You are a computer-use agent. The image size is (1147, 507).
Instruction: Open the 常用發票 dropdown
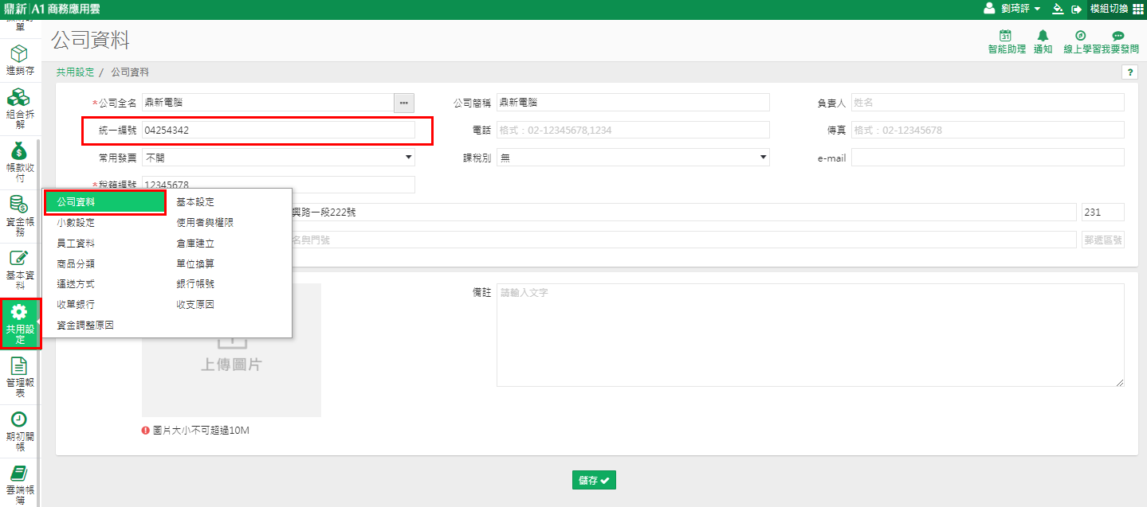278,158
